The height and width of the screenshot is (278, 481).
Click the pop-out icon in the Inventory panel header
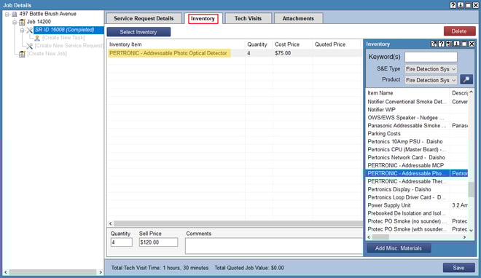[x=434, y=44]
